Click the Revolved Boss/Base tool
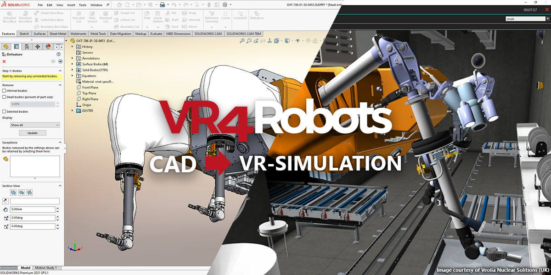551x275 pixels. [x=26, y=16]
